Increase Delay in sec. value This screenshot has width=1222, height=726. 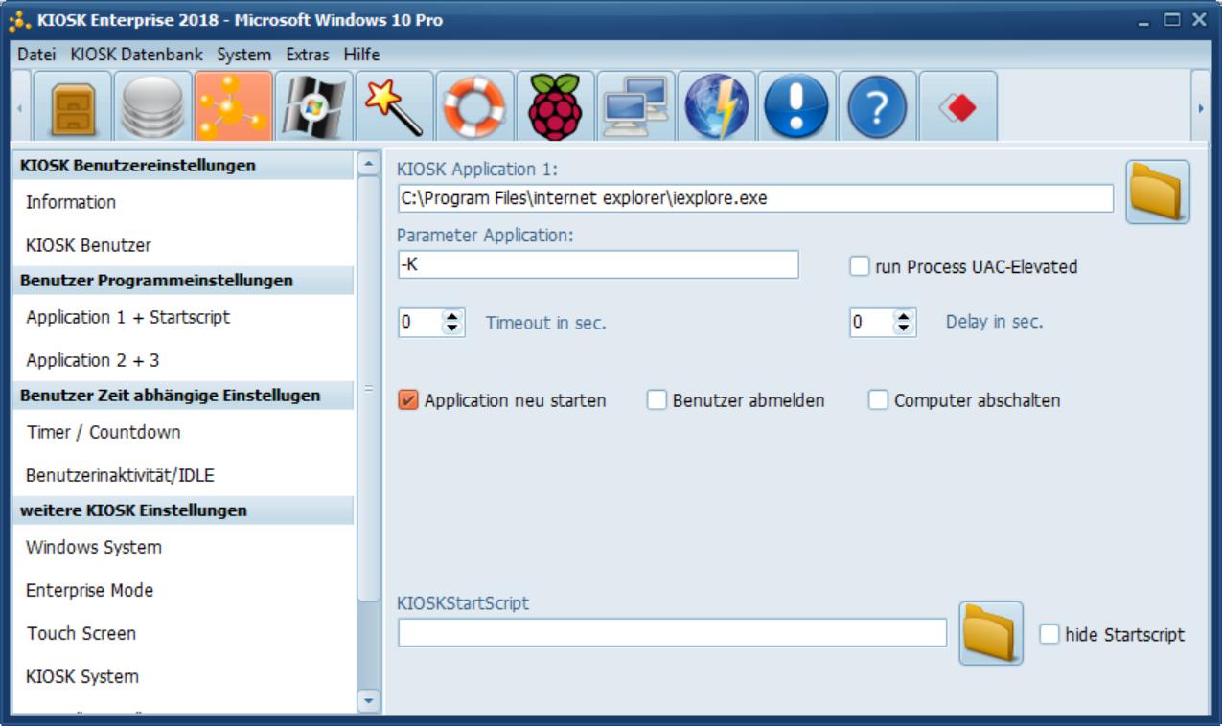(x=904, y=317)
